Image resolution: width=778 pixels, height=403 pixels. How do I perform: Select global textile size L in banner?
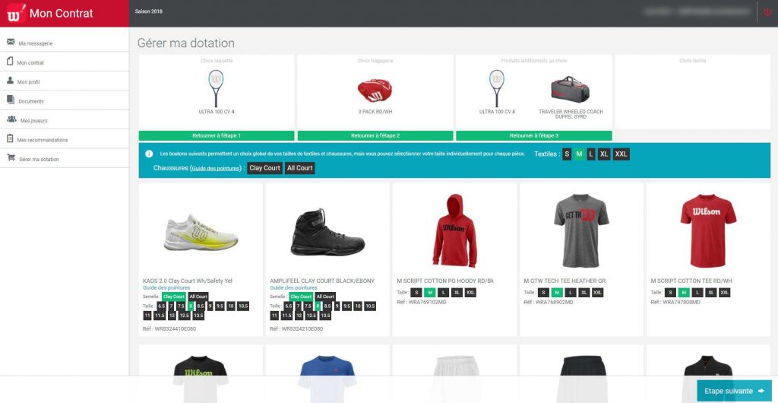(x=590, y=154)
